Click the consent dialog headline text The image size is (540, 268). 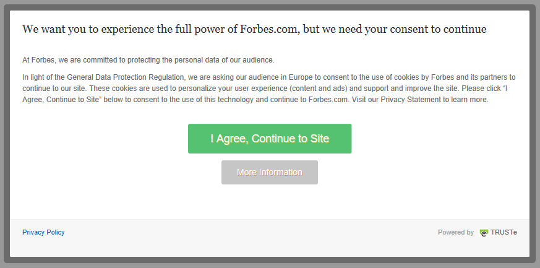tap(254, 29)
